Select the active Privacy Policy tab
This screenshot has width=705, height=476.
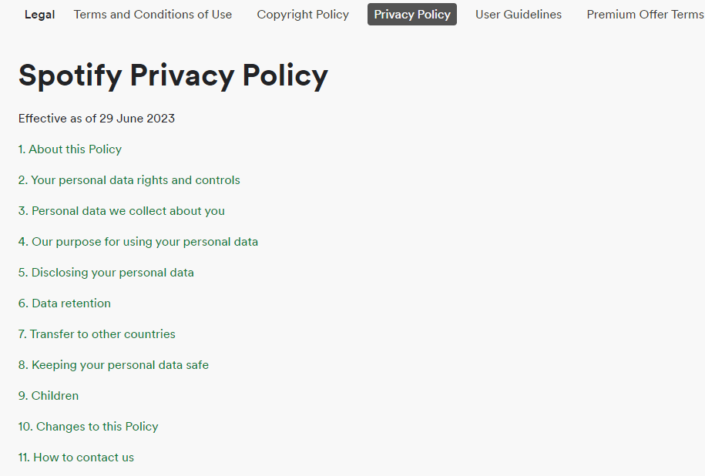tap(412, 15)
